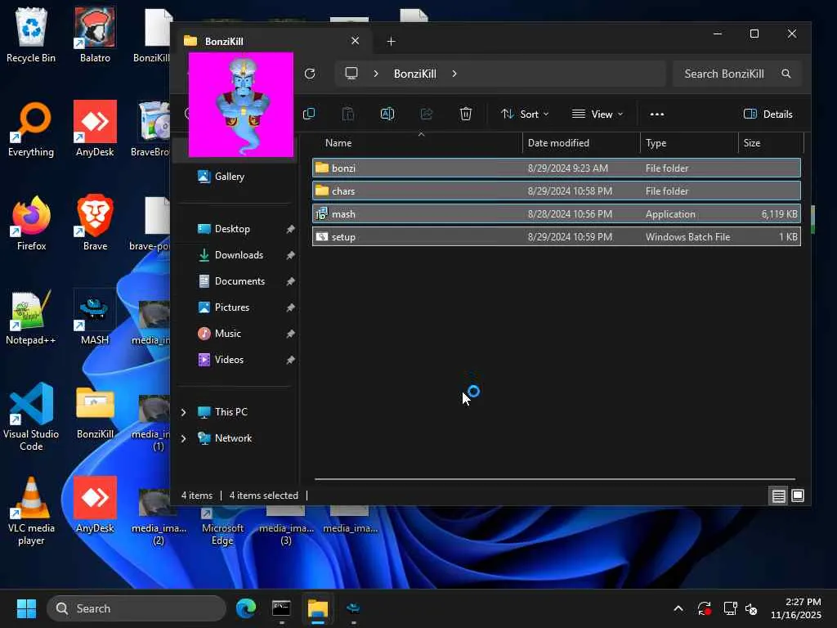Click the BonziKill breadcrumb segment

pyautogui.click(x=414, y=74)
